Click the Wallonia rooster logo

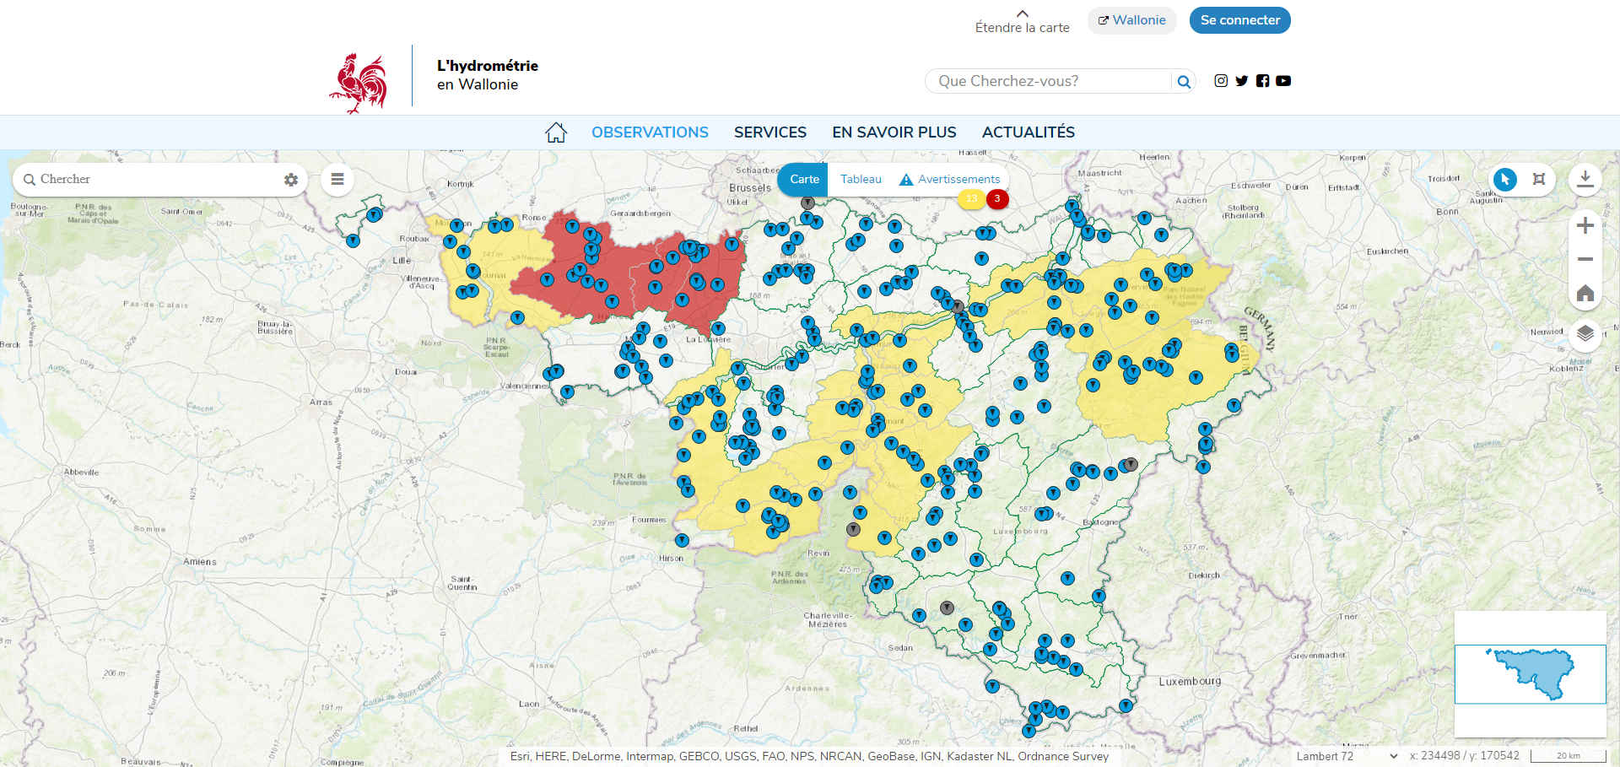pos(359,83)
